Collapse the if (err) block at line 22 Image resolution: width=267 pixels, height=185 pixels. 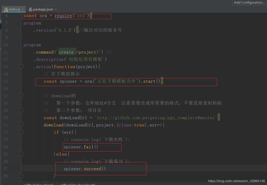click(21, 132)
